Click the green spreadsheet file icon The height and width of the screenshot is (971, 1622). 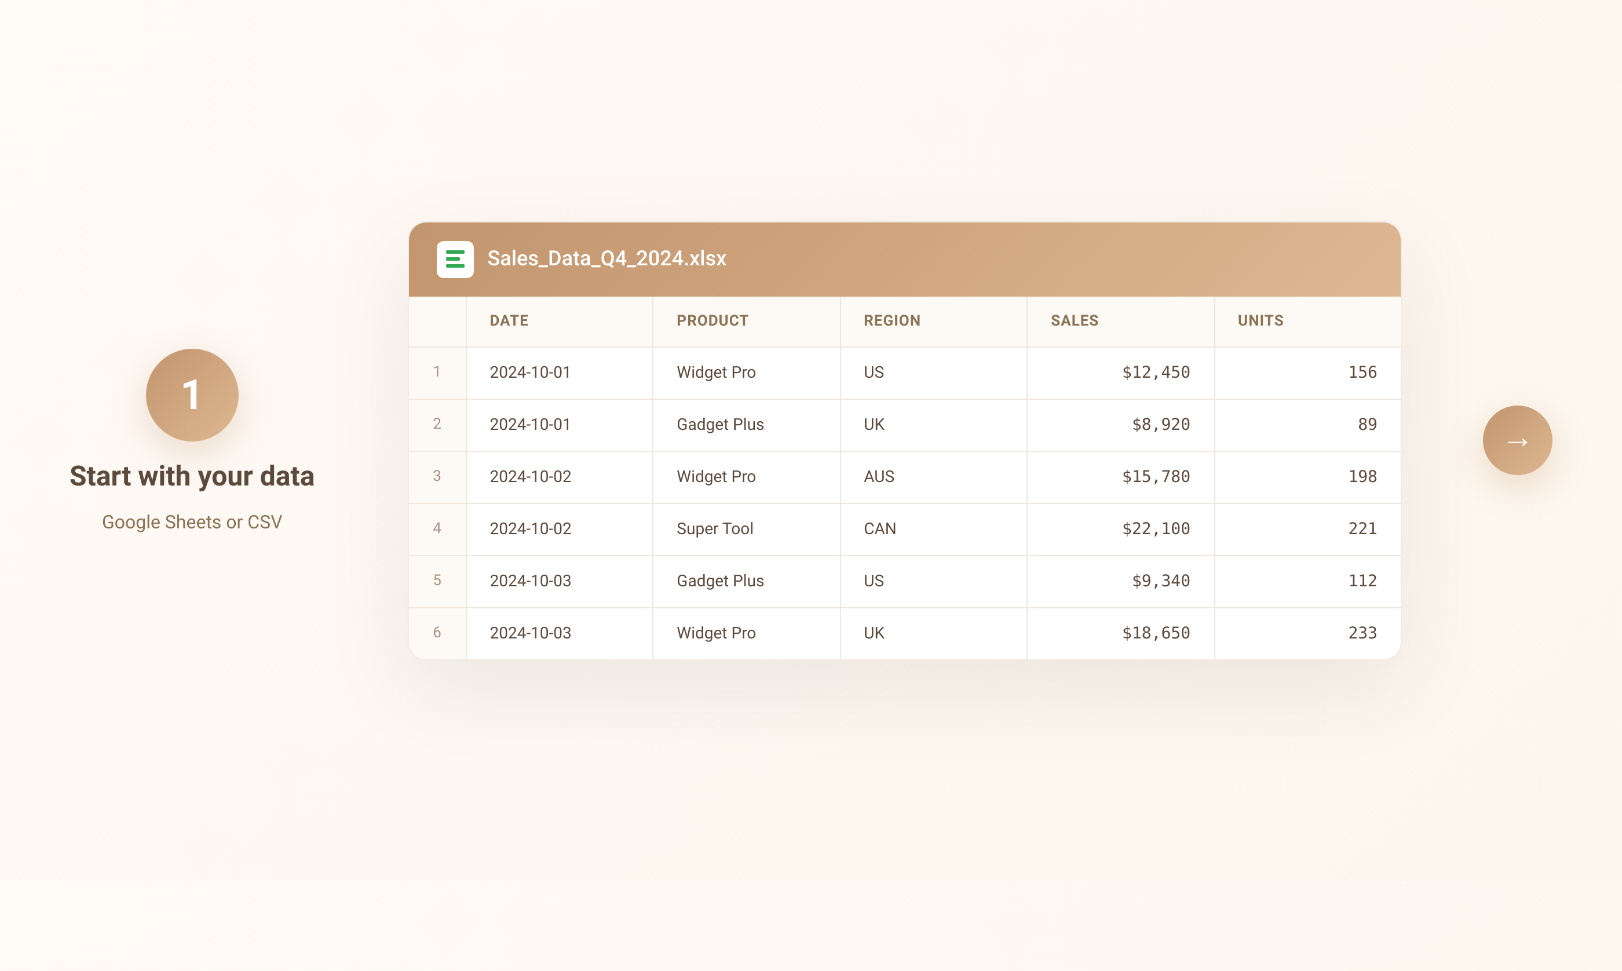(x=455, y=259)
